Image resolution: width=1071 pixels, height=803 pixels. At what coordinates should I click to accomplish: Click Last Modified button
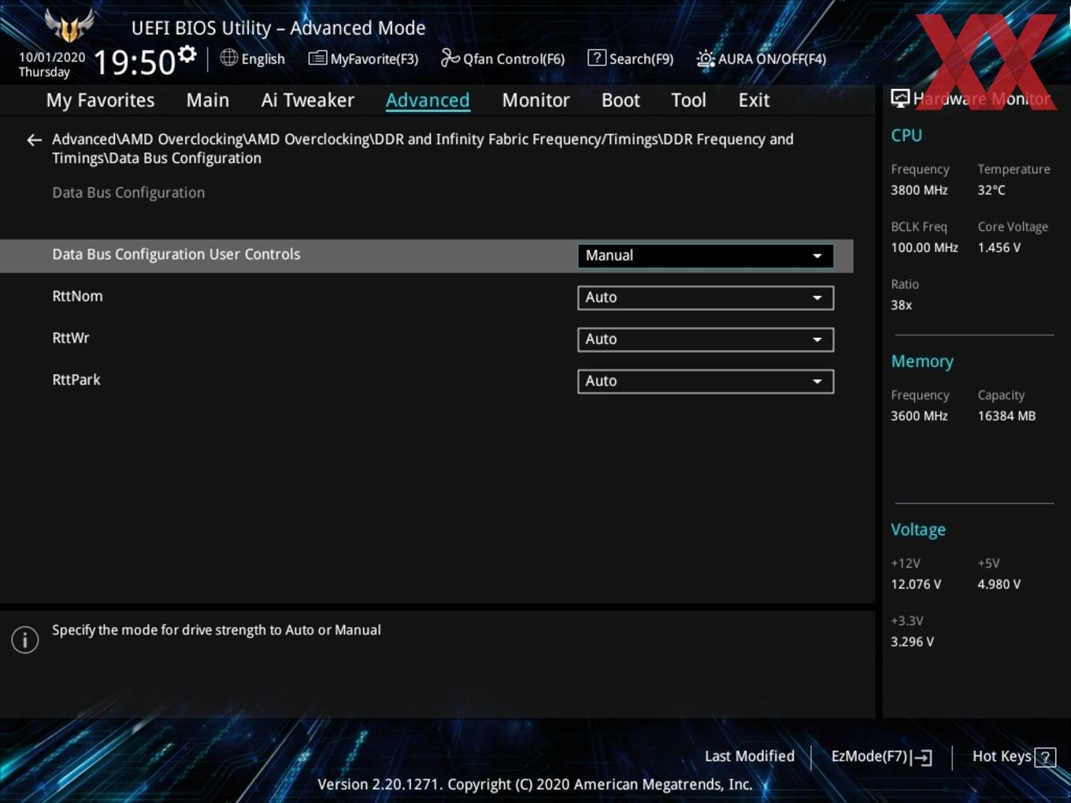750,757
